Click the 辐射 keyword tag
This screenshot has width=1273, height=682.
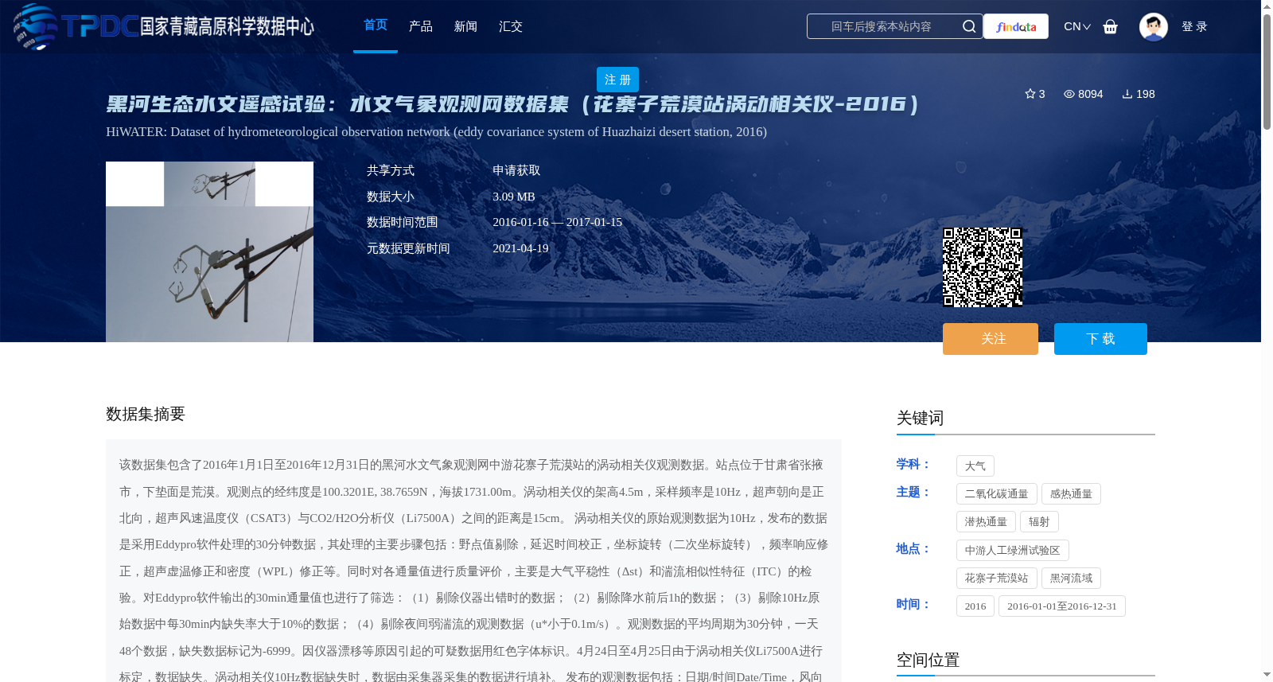tap(1039, 522)
